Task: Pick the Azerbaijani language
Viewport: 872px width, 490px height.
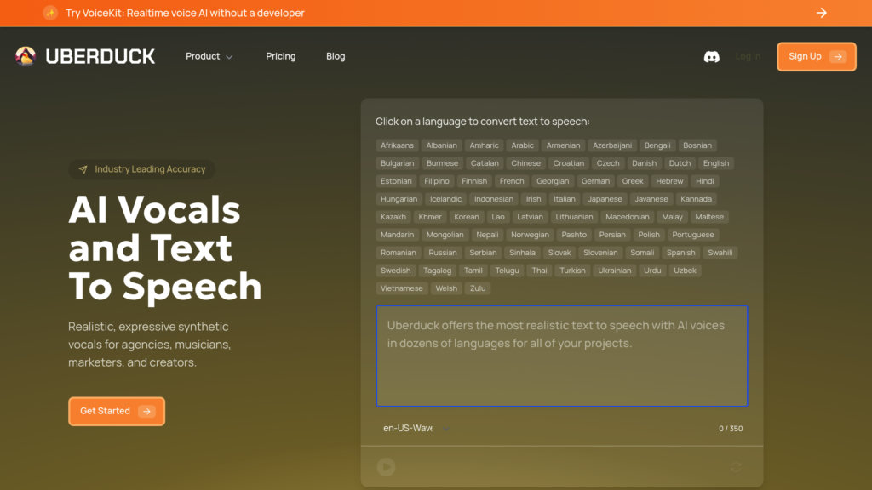Action: [x=612, y=145]
